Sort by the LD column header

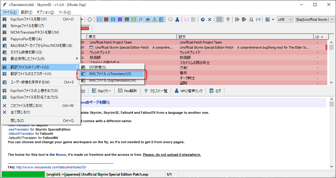(321, 37)
